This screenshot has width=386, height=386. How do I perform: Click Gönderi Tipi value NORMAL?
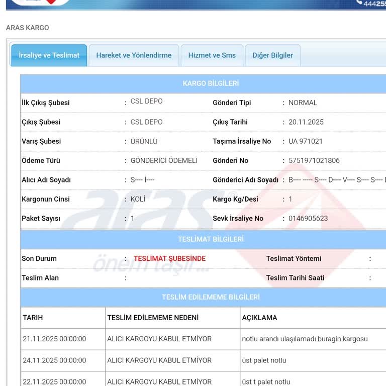(303, 103)
